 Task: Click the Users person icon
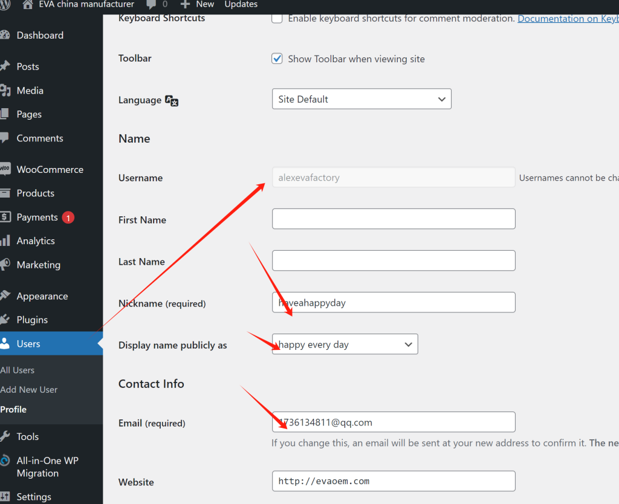coord(5,343)
